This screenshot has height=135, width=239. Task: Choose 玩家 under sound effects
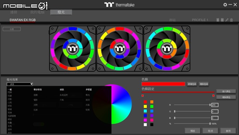[x=36, y=110]
